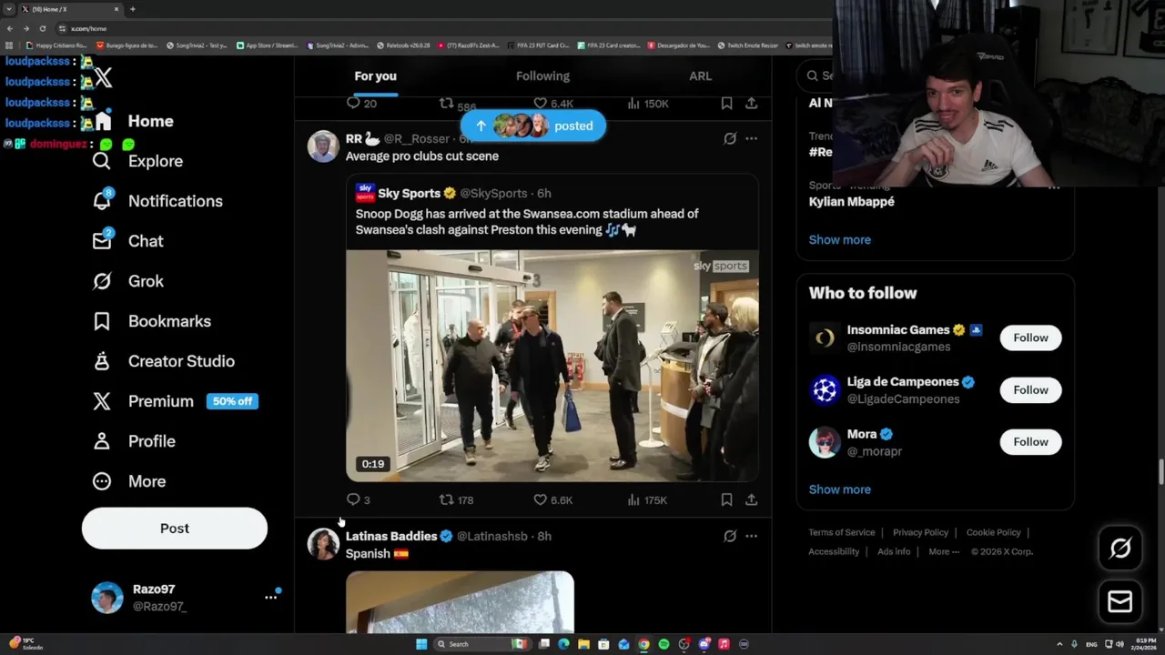Open the browser tab search dropdown
The height and width of the screenshot is (655, 1165).
pos(9,9)
